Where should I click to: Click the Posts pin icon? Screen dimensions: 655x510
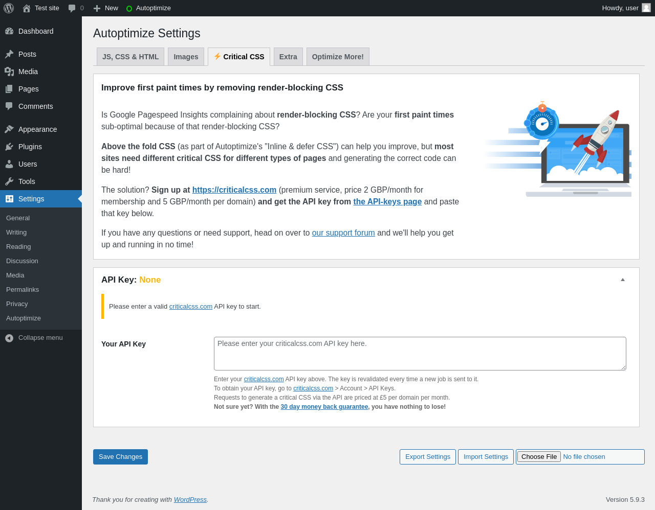click(9, 54)
